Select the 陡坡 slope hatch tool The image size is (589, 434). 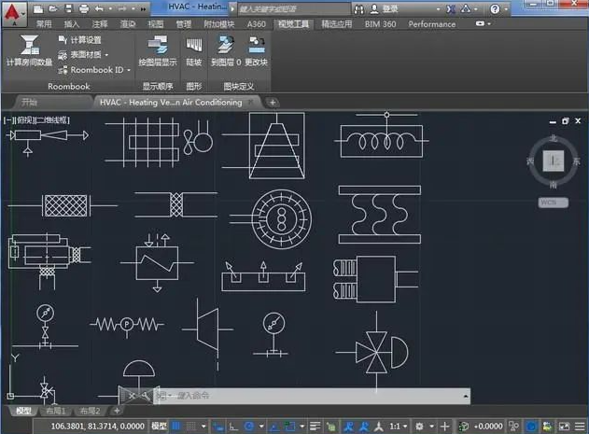coord(193,46)
